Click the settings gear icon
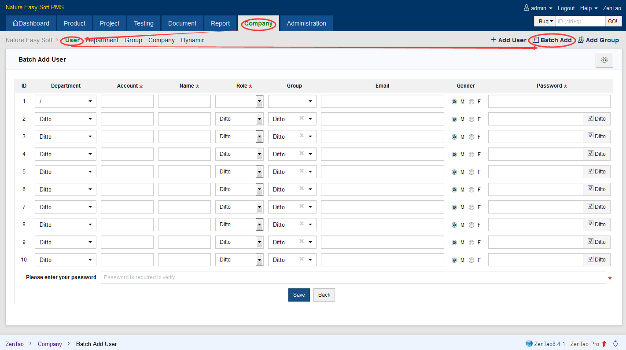The height and width of the screenshot is (350, 626). pos(604,60)
